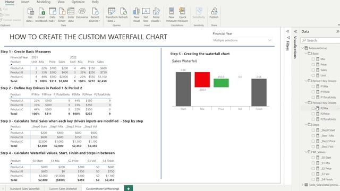Click the Sales Waterfall chart title
The width and height of the screenshot is (340, 191).
click(184, 61)
